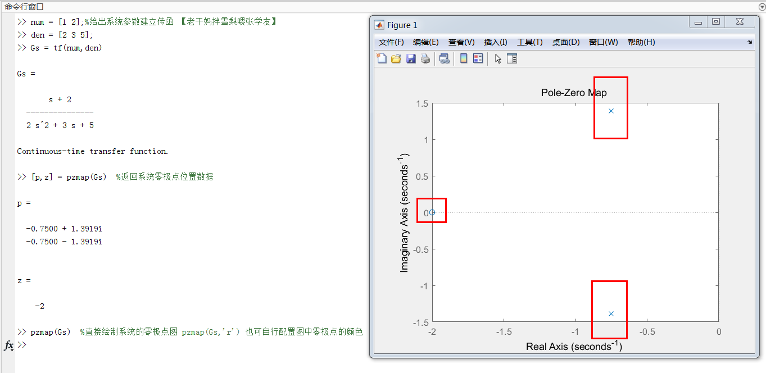Click the 'num = [1 2]' command line
This screenshot has height=373, width=766.
[x=147, y=22]
